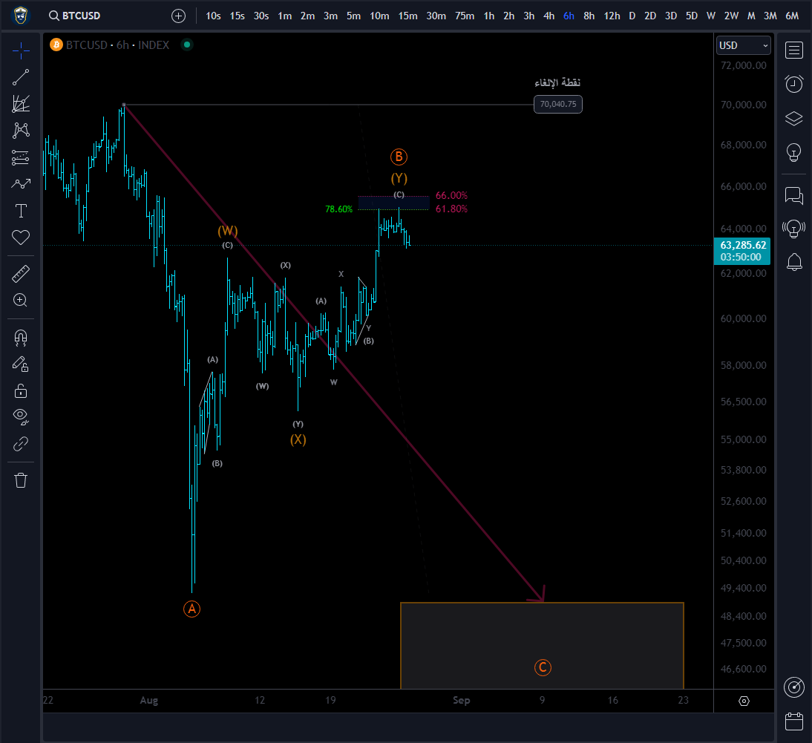Switch to 4h timeframe

(549, 16)
